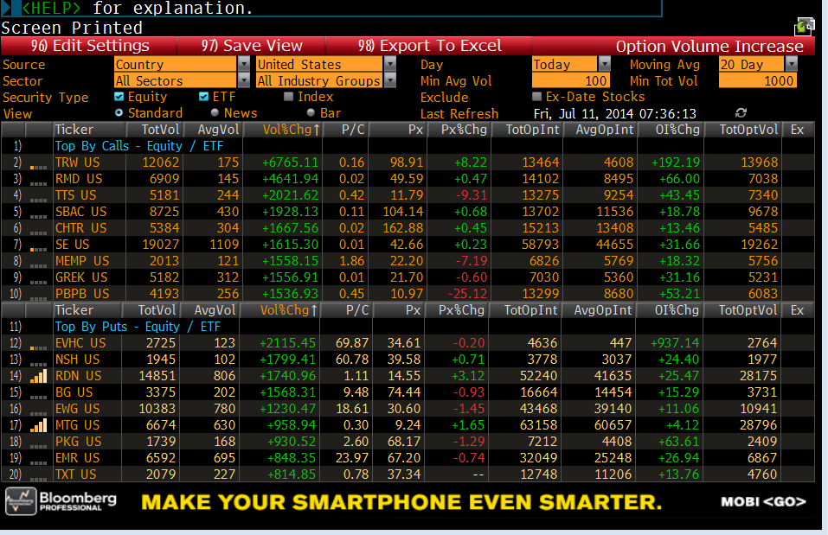
Task: Open the RDN US ticker
Action: coord(78,376)
